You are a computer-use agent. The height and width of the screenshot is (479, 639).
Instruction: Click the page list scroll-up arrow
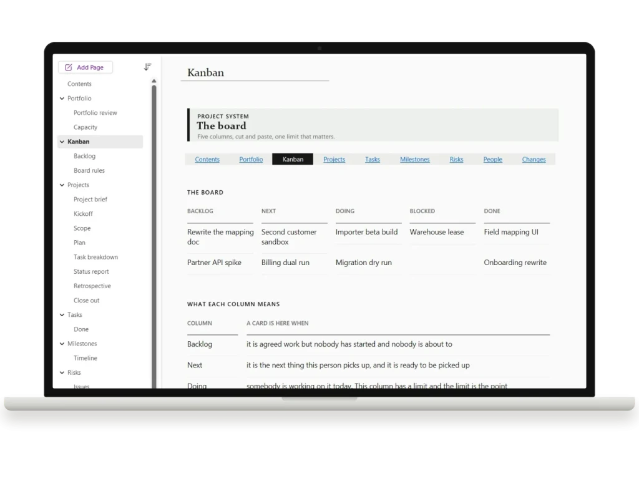click(x=154, y=81)
